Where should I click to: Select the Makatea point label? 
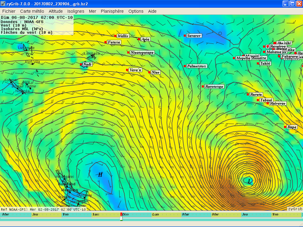(274, 52)
